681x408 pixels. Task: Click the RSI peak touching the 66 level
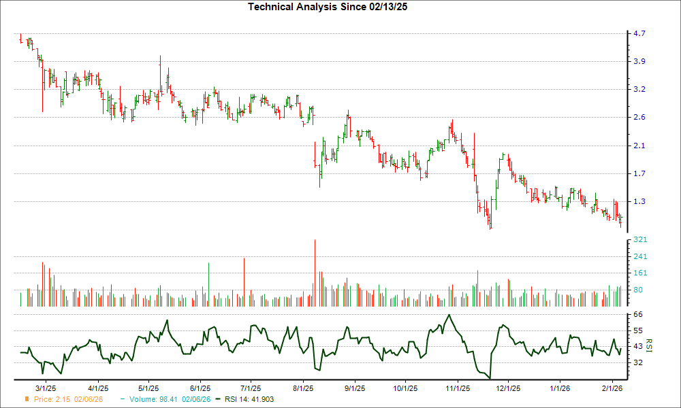coord(449,315)
